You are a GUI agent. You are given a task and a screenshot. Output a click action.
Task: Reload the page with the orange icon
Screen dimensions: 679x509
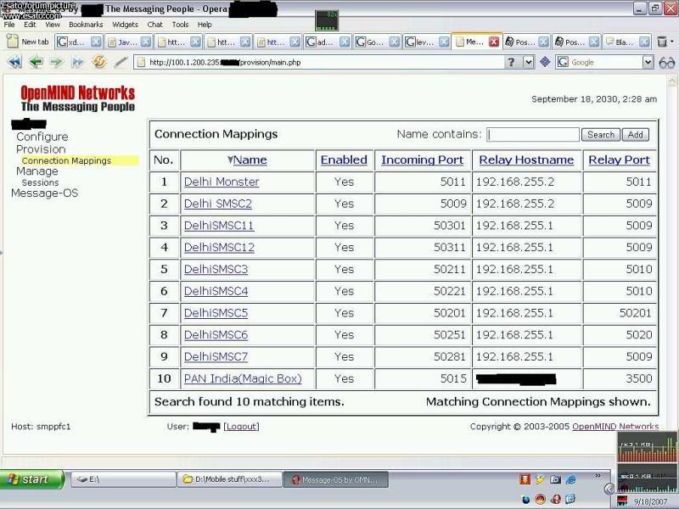(99, 62)
